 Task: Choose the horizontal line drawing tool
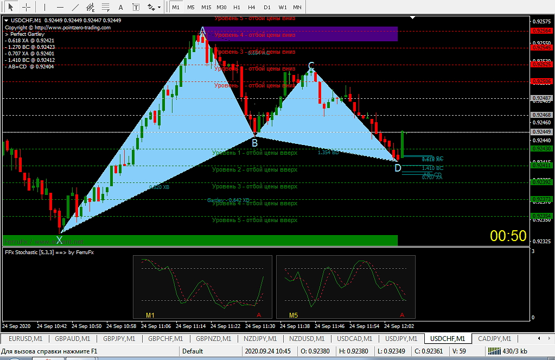pyautogui.click(x=60, y=7)
